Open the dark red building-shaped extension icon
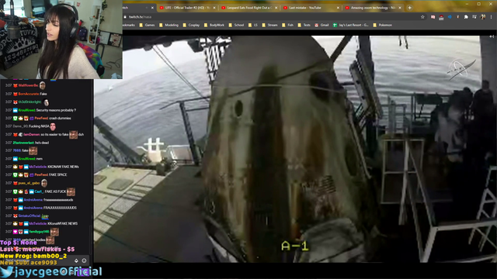Image resolution: width=497 pixels, height=279 pixels. [441, 17]
